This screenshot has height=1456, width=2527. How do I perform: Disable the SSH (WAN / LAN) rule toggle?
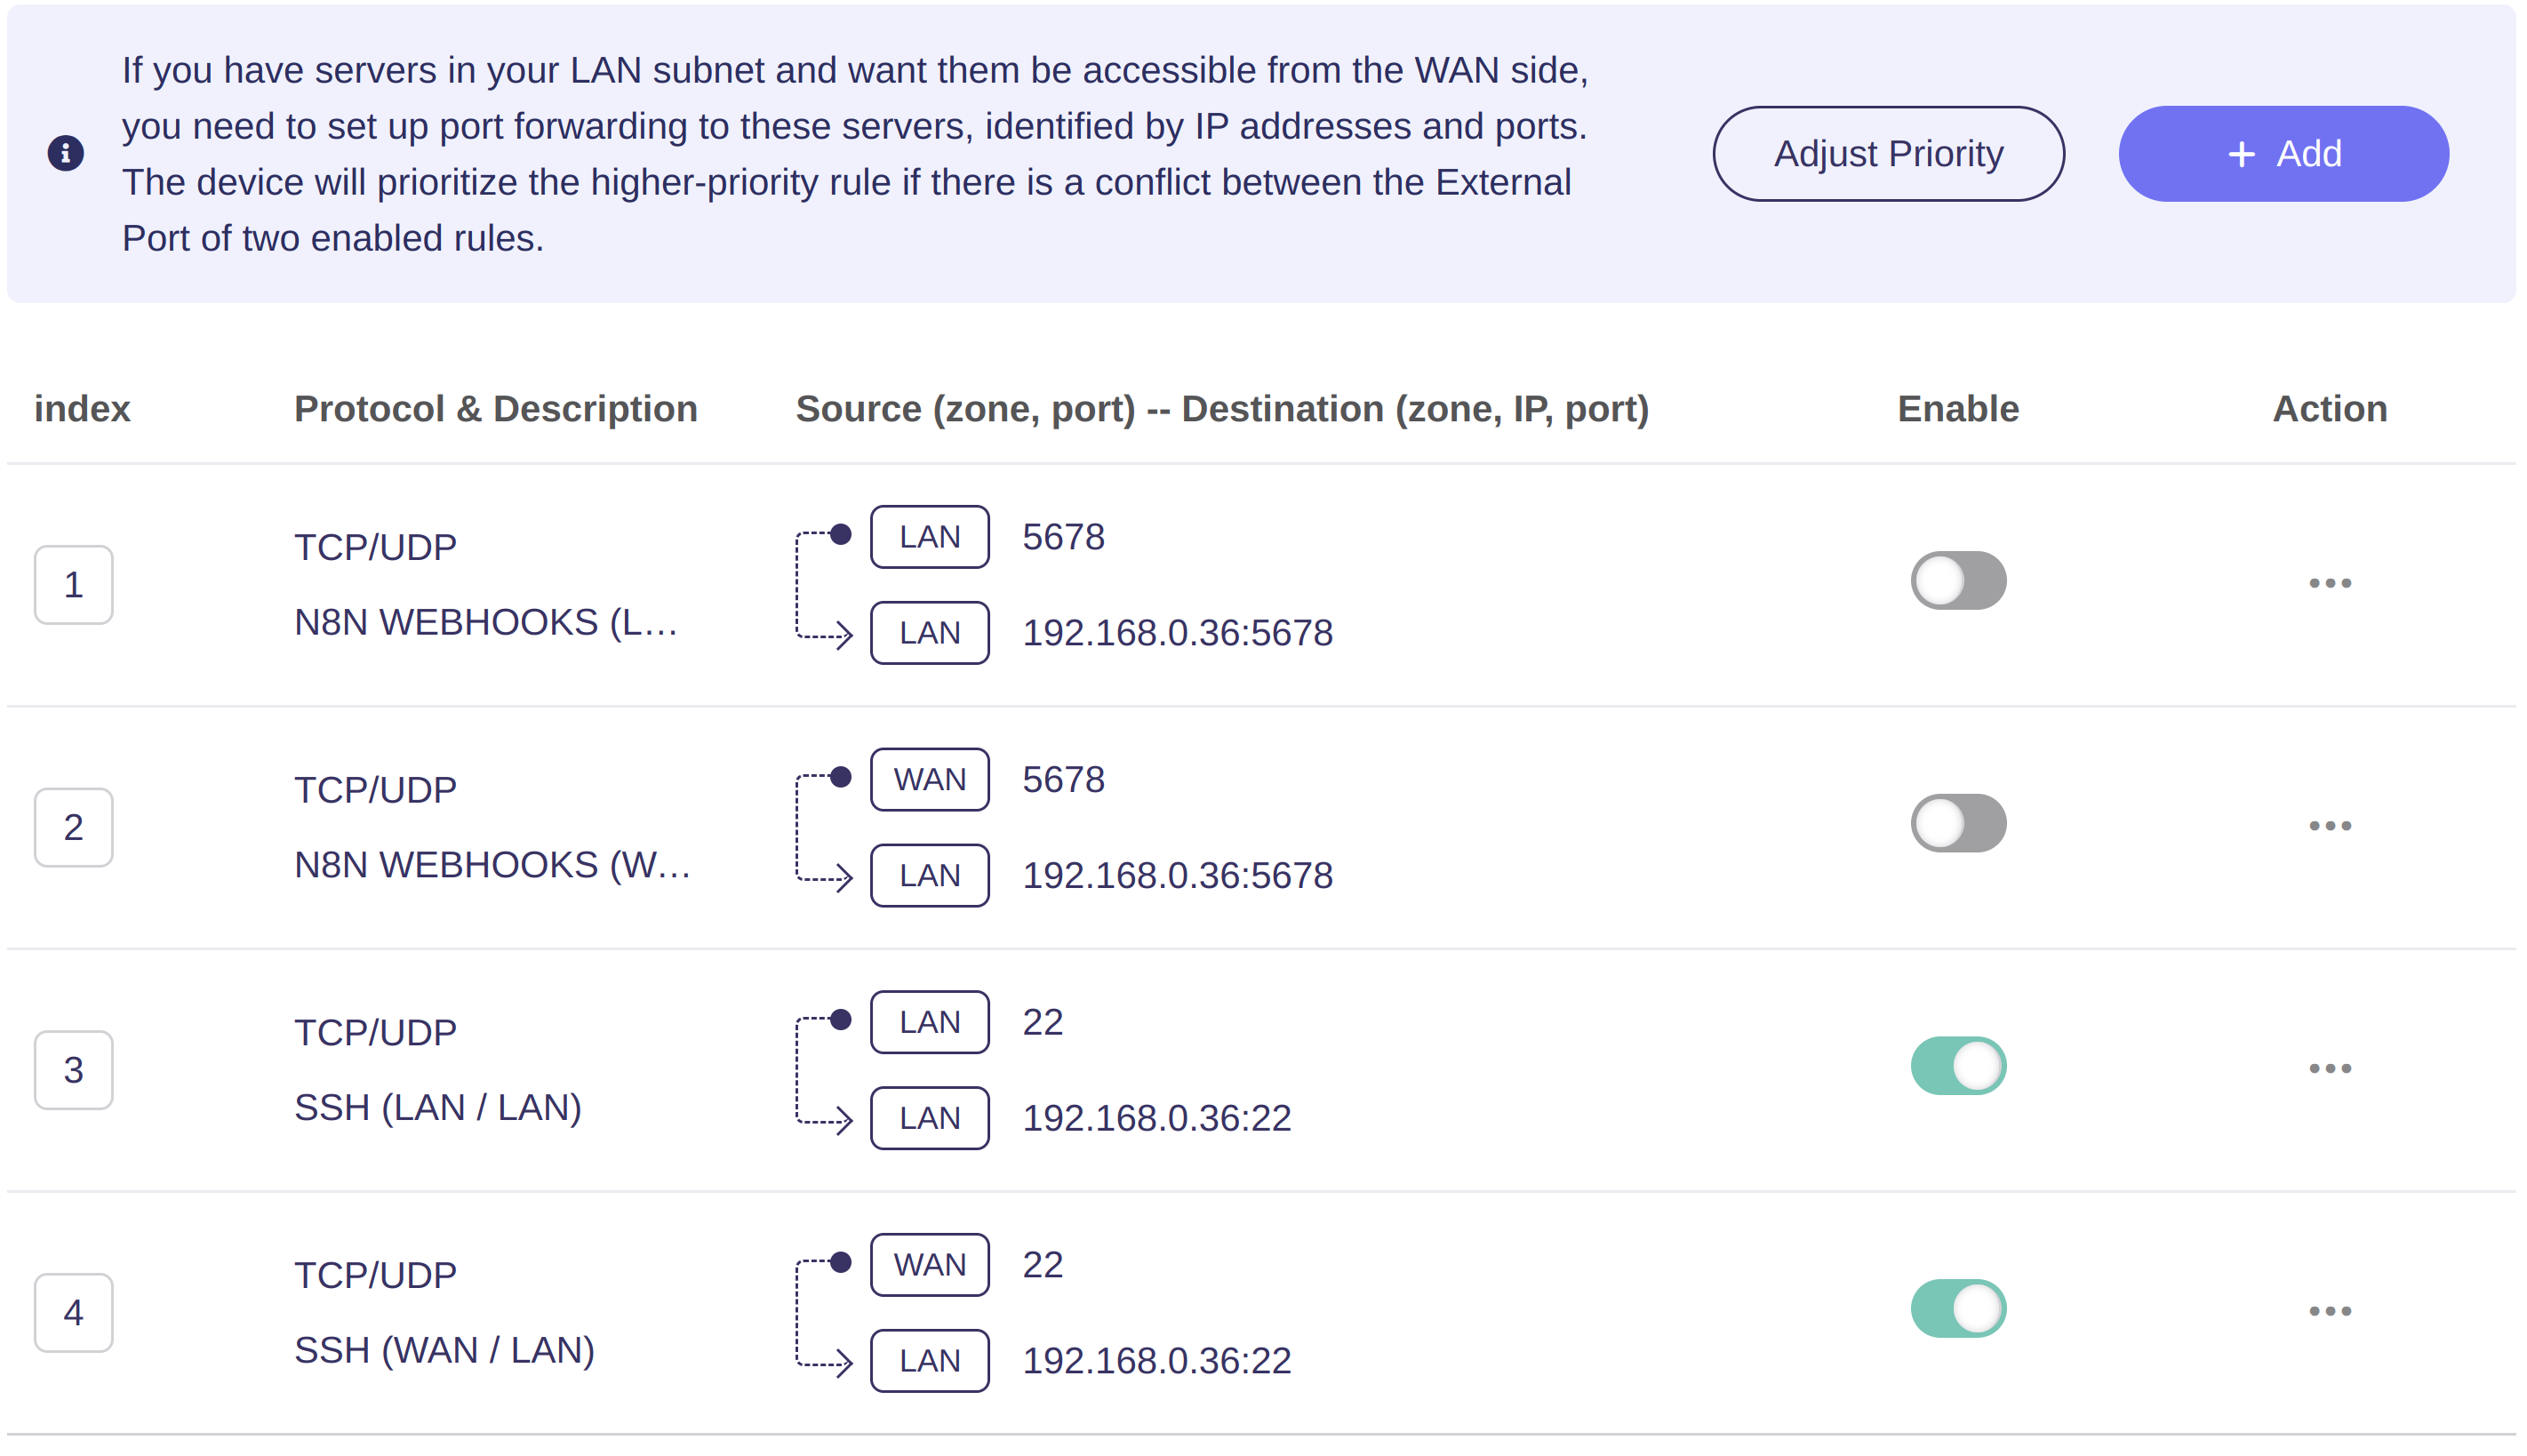(1957, 1309)
